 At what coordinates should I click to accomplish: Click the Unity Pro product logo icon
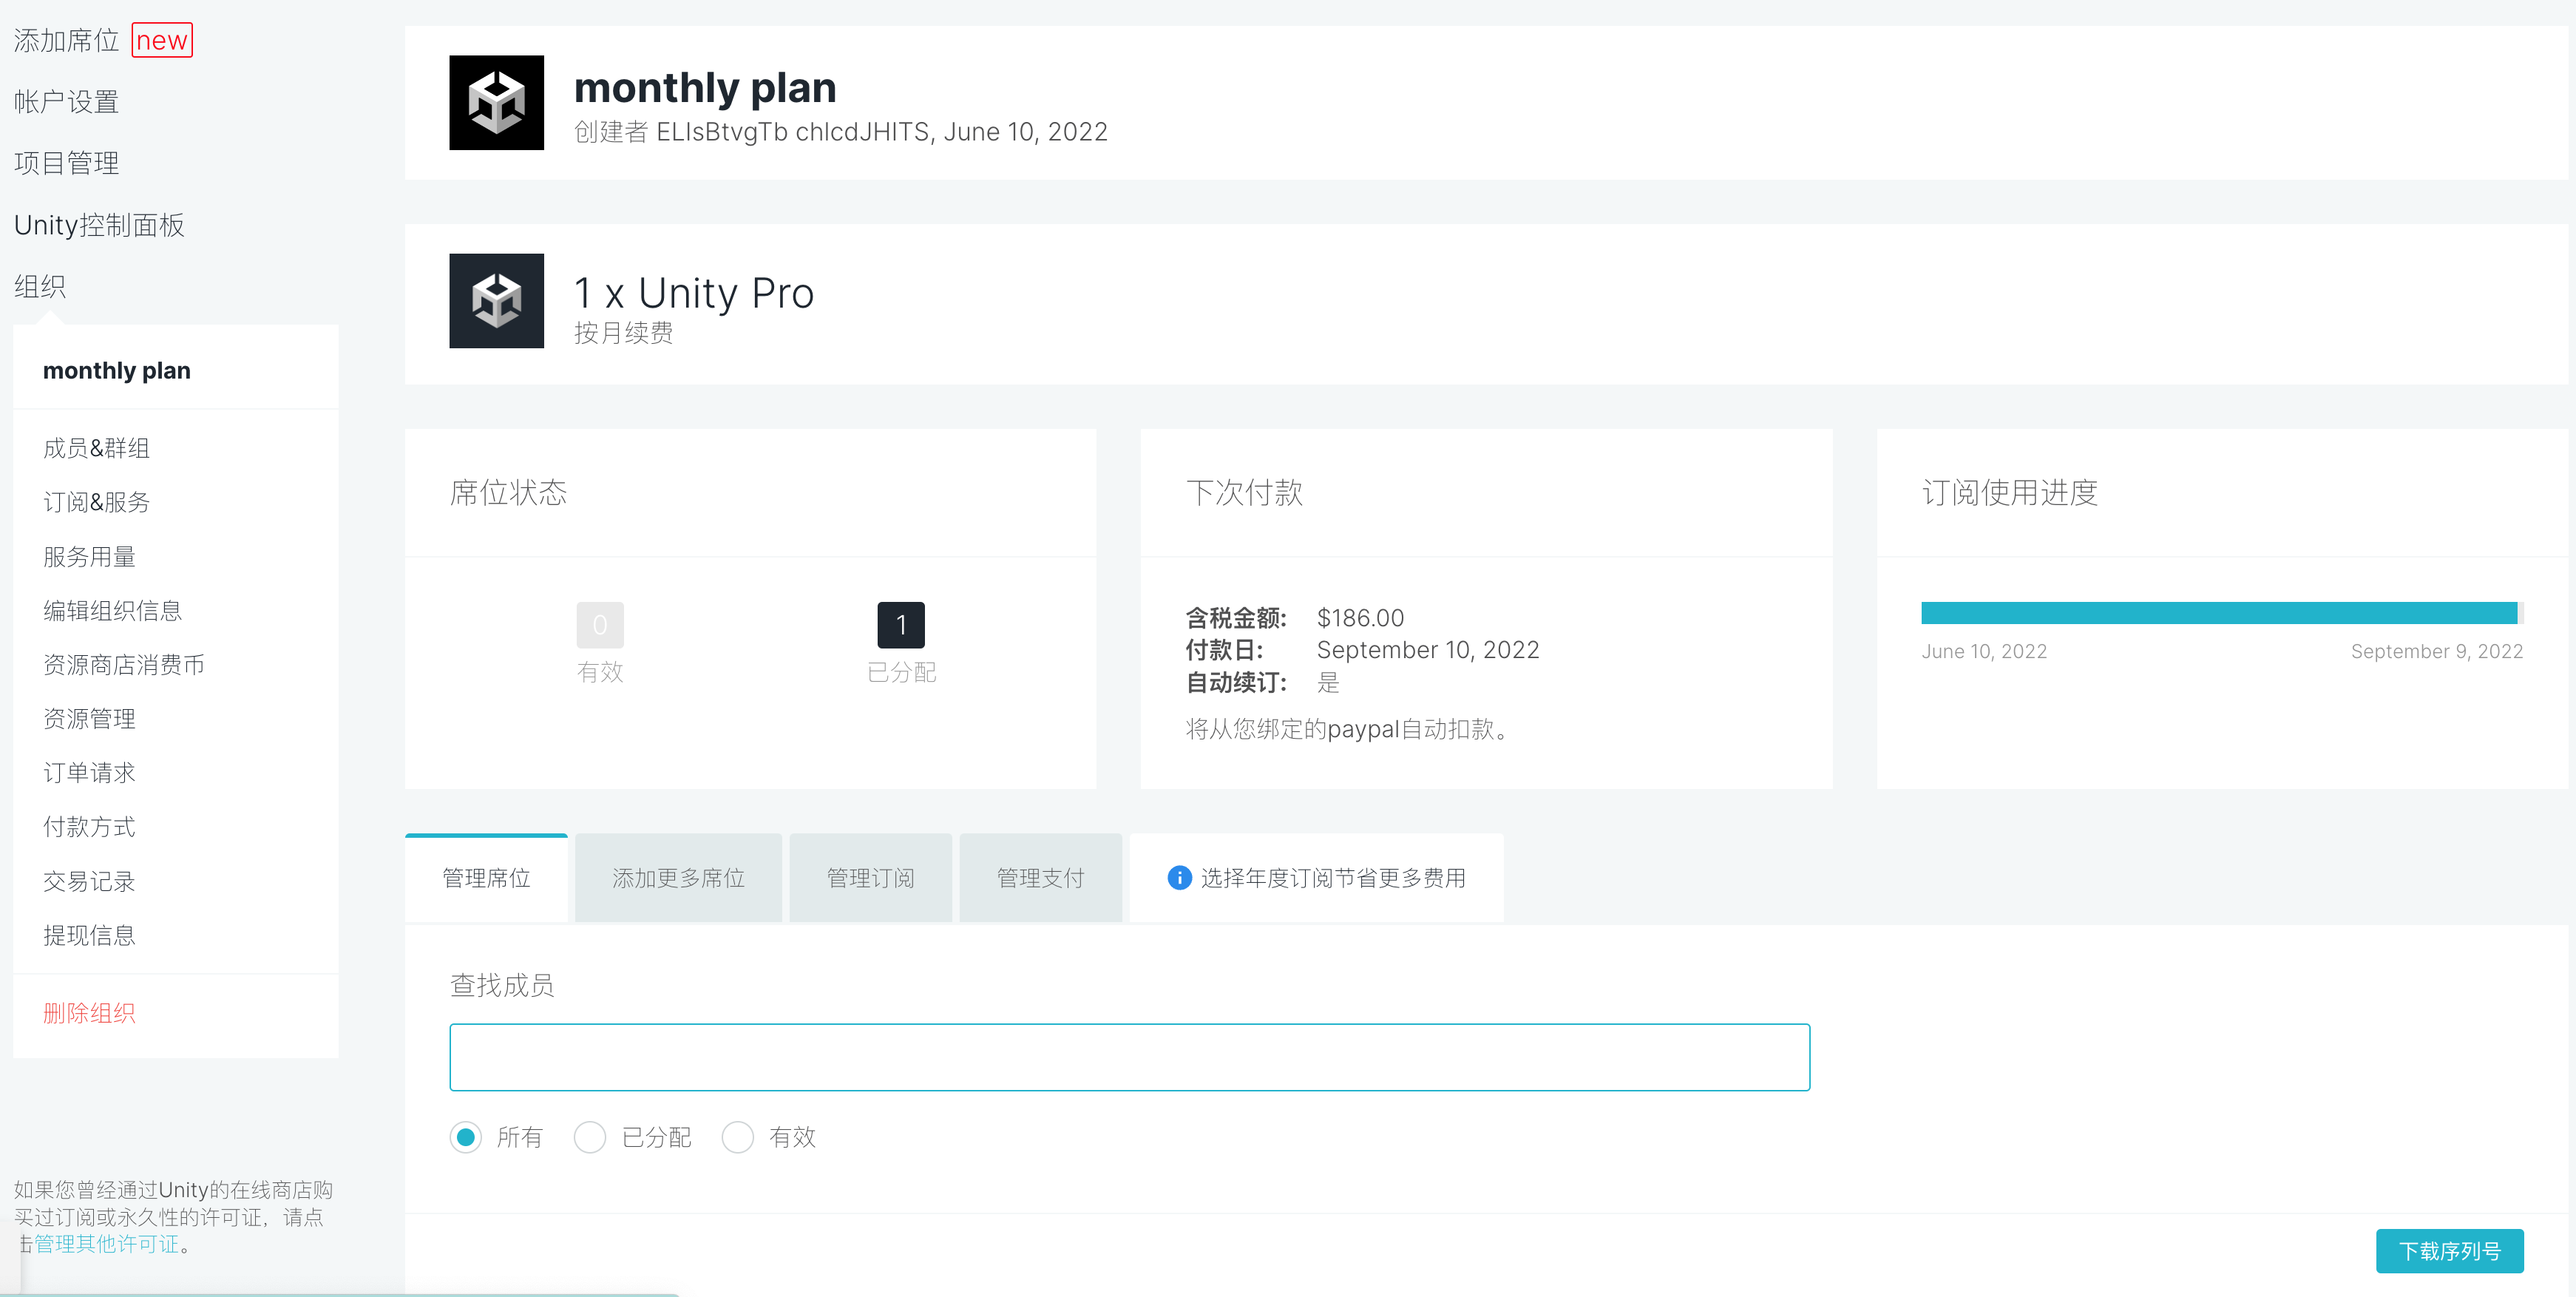pos(496,301)
